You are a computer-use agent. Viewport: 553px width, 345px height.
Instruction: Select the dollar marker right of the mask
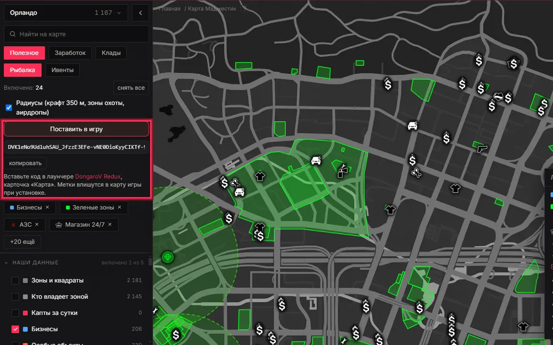pos(508,98)
